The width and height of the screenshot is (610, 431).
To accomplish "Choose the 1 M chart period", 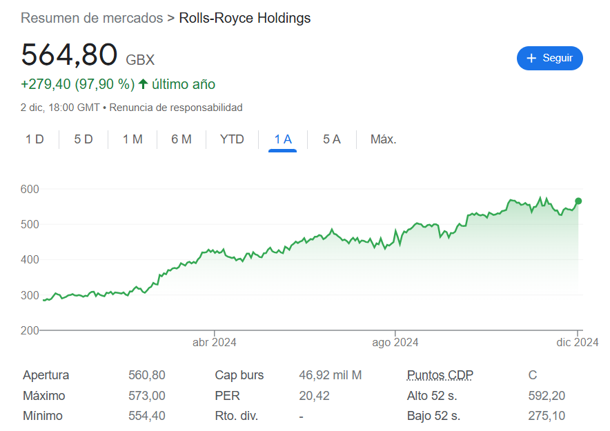I will point(132,139).
